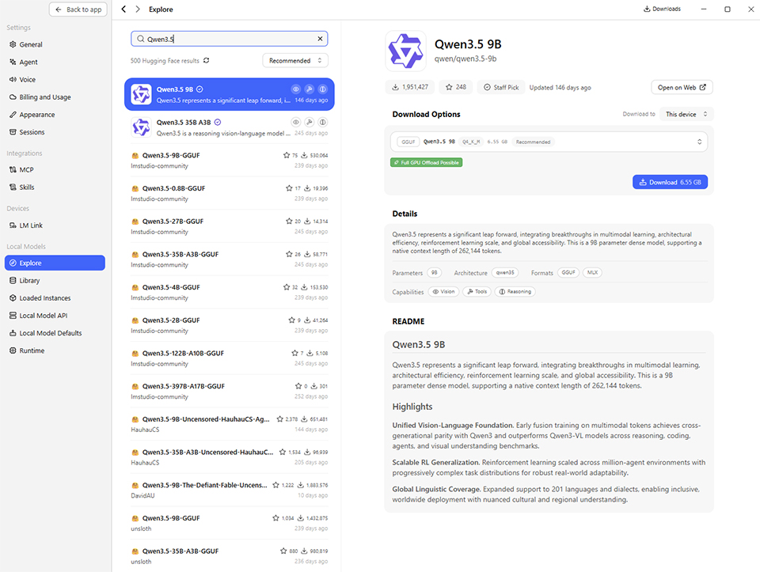Click the forward navigation arrow
760x572 pixels.
[x=138, y=9]
